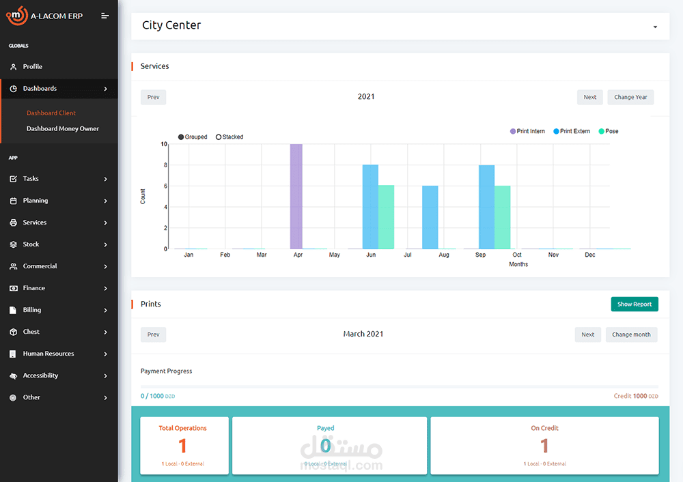The image size is (683, 482).
Task: Click the Payment Progress bar
Action: (400, 386)
